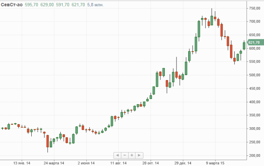Click the 600,00 price axis label
Screen dimensions: 264x166
(255, 49)
